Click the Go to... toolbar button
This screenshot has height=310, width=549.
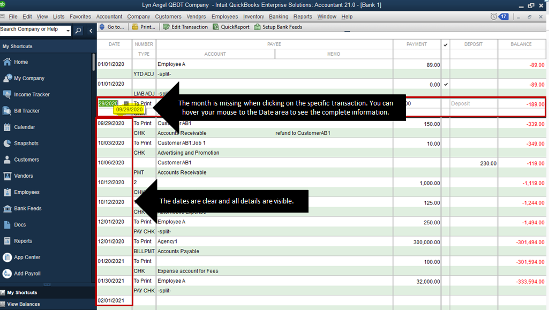tap(112, 27)
